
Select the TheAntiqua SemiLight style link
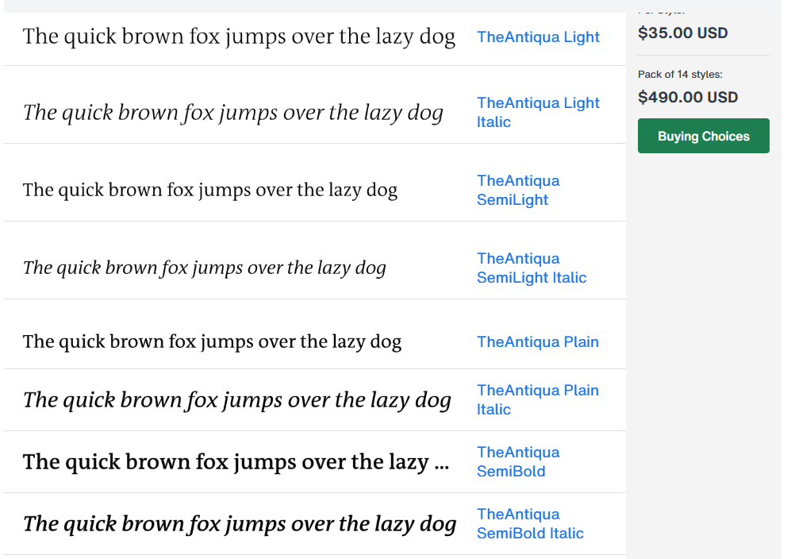pos(518,190)
